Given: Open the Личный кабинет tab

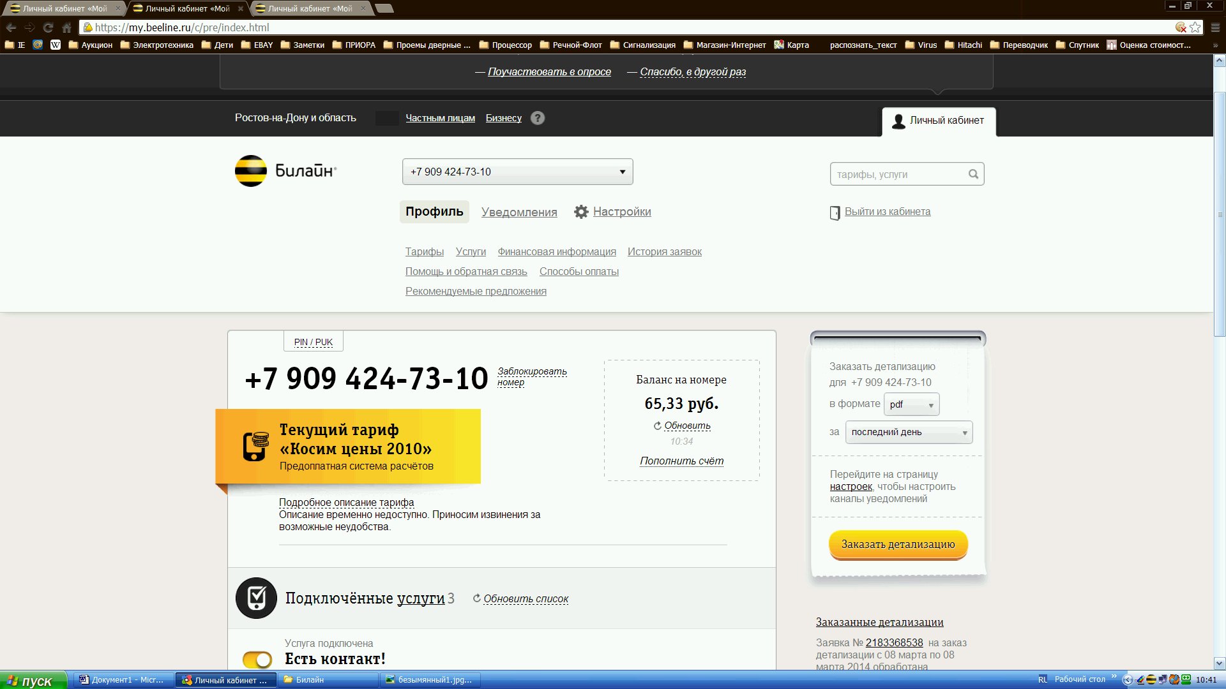Looking at the screenshot, I should coord(939,121).
